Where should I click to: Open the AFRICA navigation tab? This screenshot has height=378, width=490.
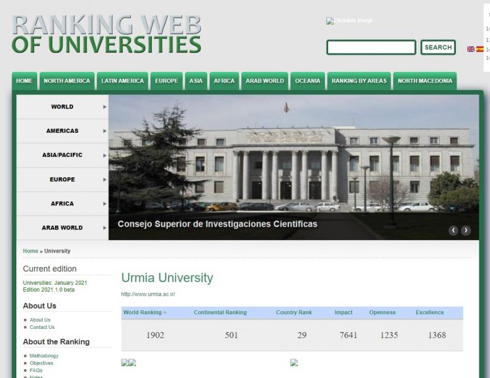[x=224, y=81]
